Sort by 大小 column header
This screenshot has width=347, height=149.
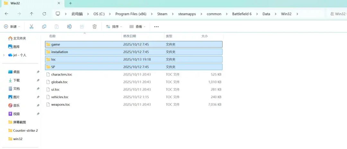pyautogui.click(x=204, y=36)
